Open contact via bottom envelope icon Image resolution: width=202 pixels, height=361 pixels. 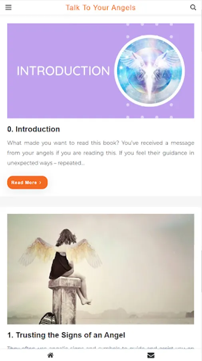(x=151, y=355)
